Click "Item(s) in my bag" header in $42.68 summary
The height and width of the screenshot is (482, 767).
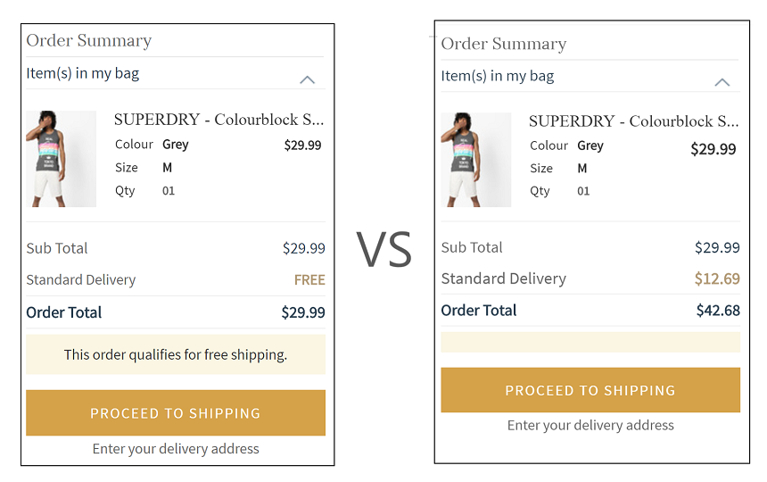[498, 76]
